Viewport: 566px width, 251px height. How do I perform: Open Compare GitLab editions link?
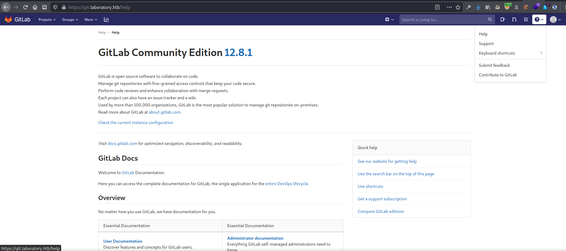click(381, 211)
